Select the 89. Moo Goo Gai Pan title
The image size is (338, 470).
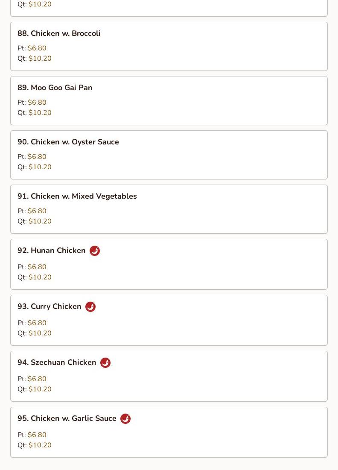(55, 88)
